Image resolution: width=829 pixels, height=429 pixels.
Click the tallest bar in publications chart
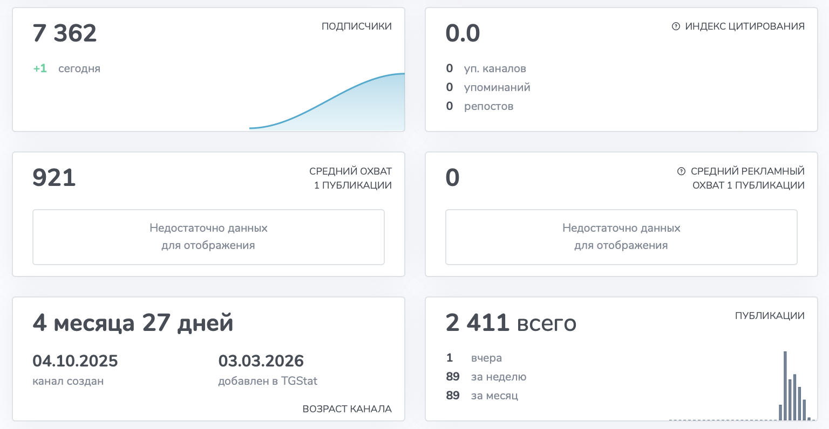click(x=785, y=385)
